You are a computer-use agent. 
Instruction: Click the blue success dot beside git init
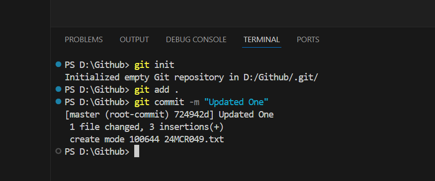pyautogui.click(x=58, y=64)
